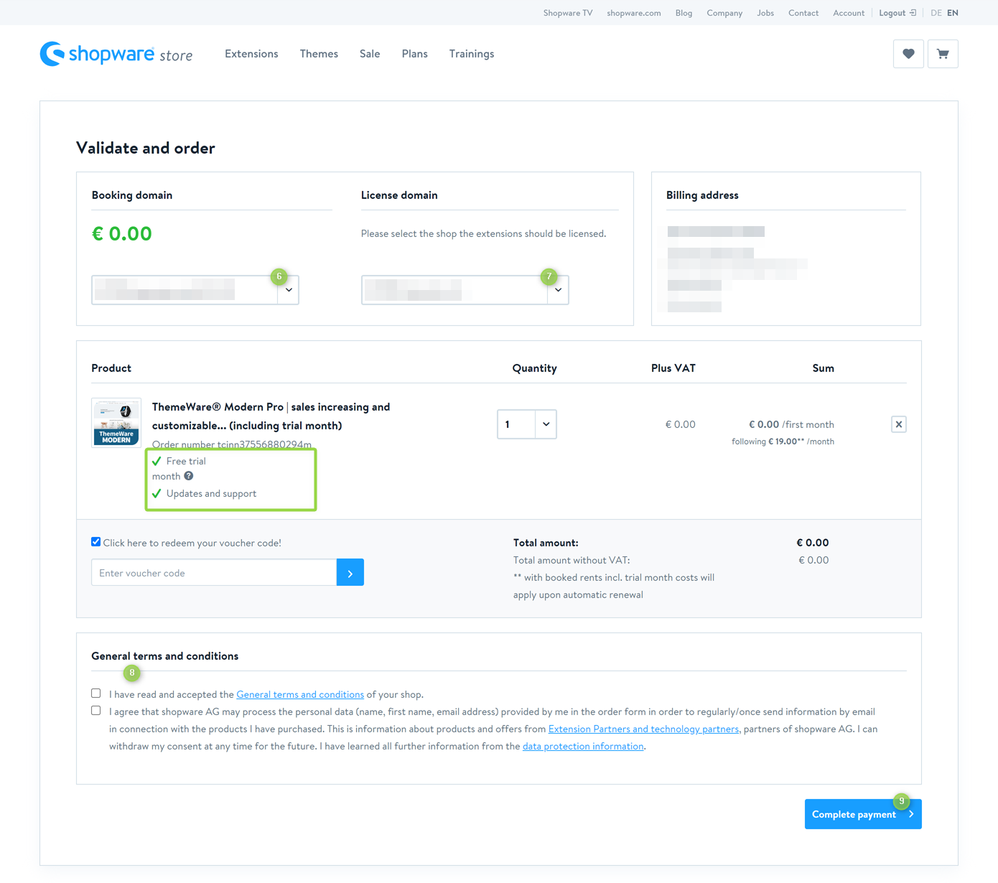The width and height of the screenshot is (998, 883).
Task: Click the Complete payment button
Action: [863, 814]
